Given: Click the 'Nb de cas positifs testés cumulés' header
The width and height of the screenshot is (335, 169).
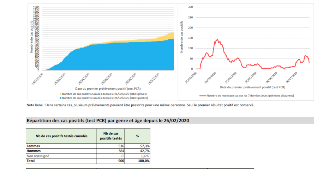Looking at the screenshot, I should [61, 136].
